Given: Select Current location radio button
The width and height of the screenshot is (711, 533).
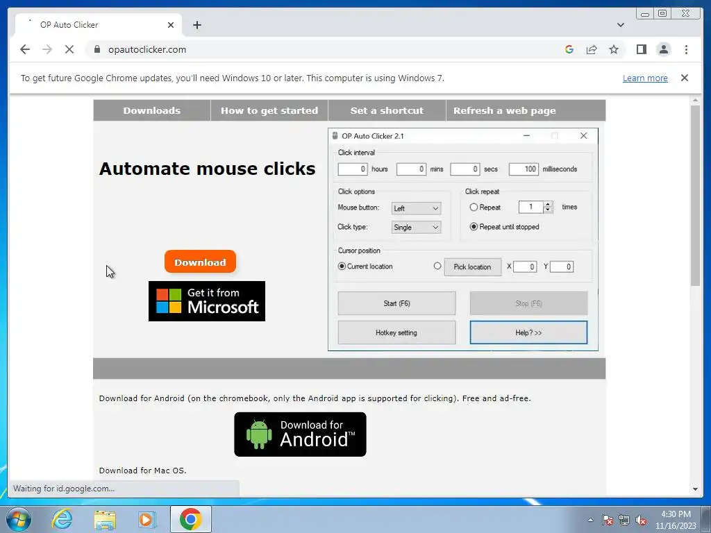Looking at the screenshot, I should (x=342, y=266).
